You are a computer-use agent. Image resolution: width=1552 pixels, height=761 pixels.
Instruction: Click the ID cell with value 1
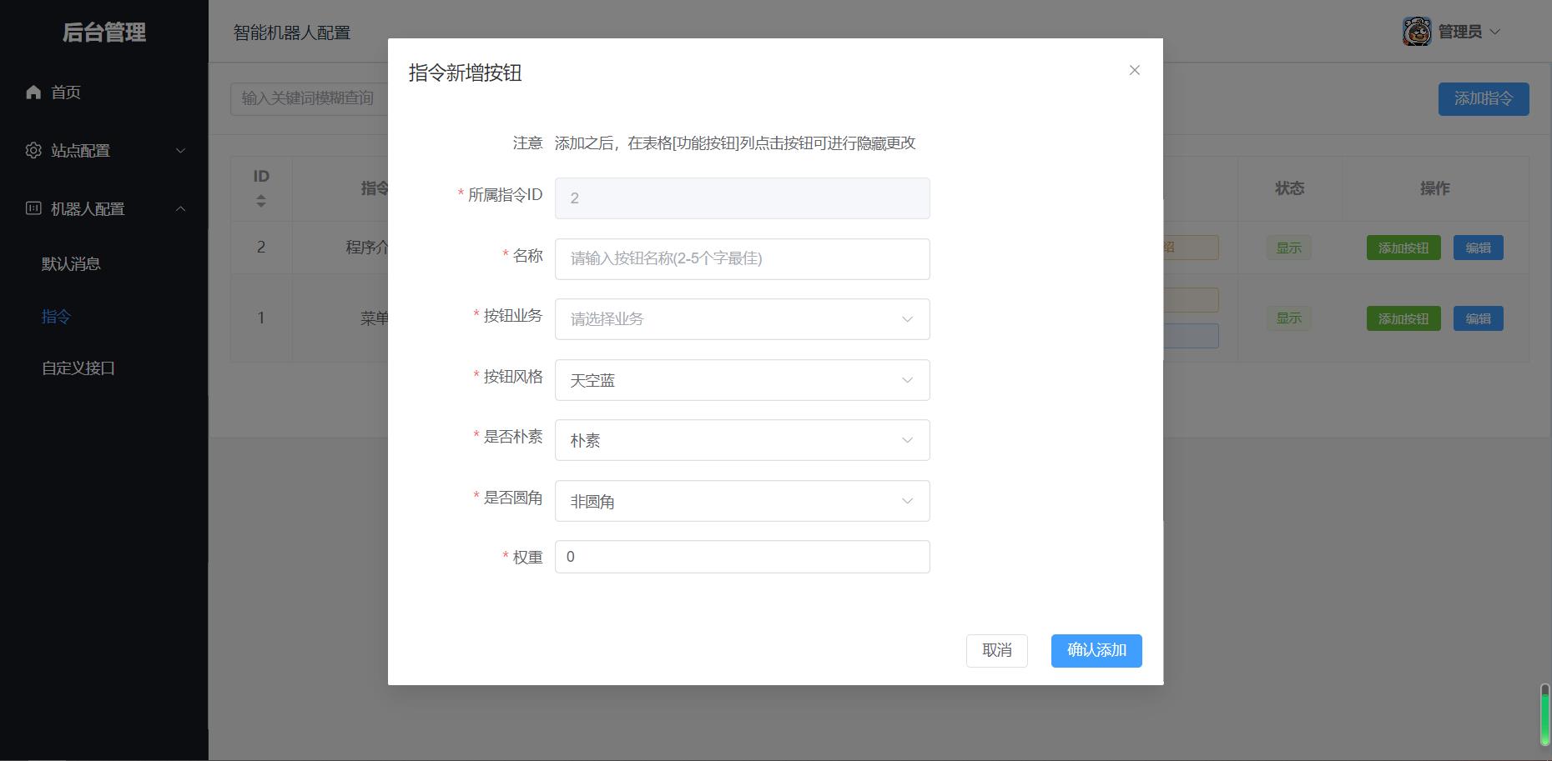point(261,318)
